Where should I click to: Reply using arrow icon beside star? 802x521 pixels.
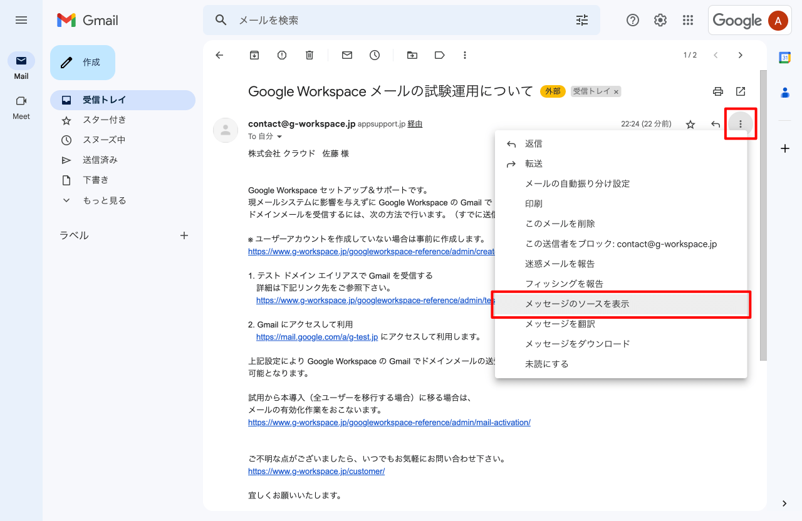[716, 124]
